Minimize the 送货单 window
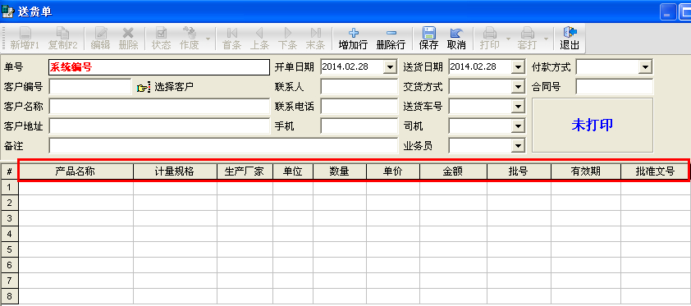Viewport: 691px width, 306px height. click(x=668, y=11)
